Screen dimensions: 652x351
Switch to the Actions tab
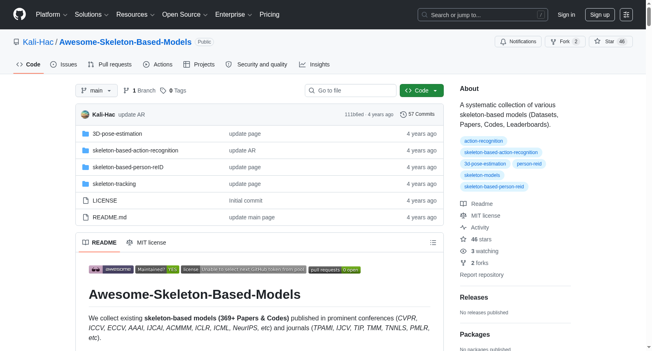pos(158,64)
